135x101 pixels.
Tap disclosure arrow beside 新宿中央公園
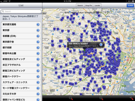pyautogui.click(x=38, y=53)
